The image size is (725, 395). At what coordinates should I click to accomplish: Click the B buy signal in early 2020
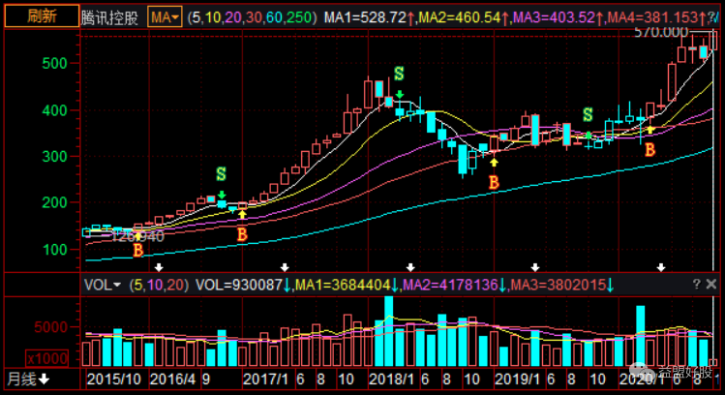pyautogui.click(x=650, y=149)
